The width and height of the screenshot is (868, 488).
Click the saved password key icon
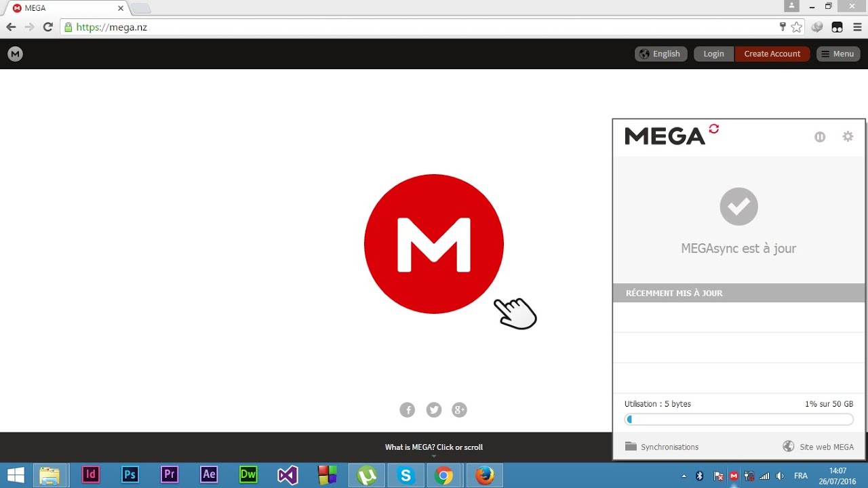(x=783, y=27)
